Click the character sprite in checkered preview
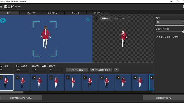 (x=123, y=38)
